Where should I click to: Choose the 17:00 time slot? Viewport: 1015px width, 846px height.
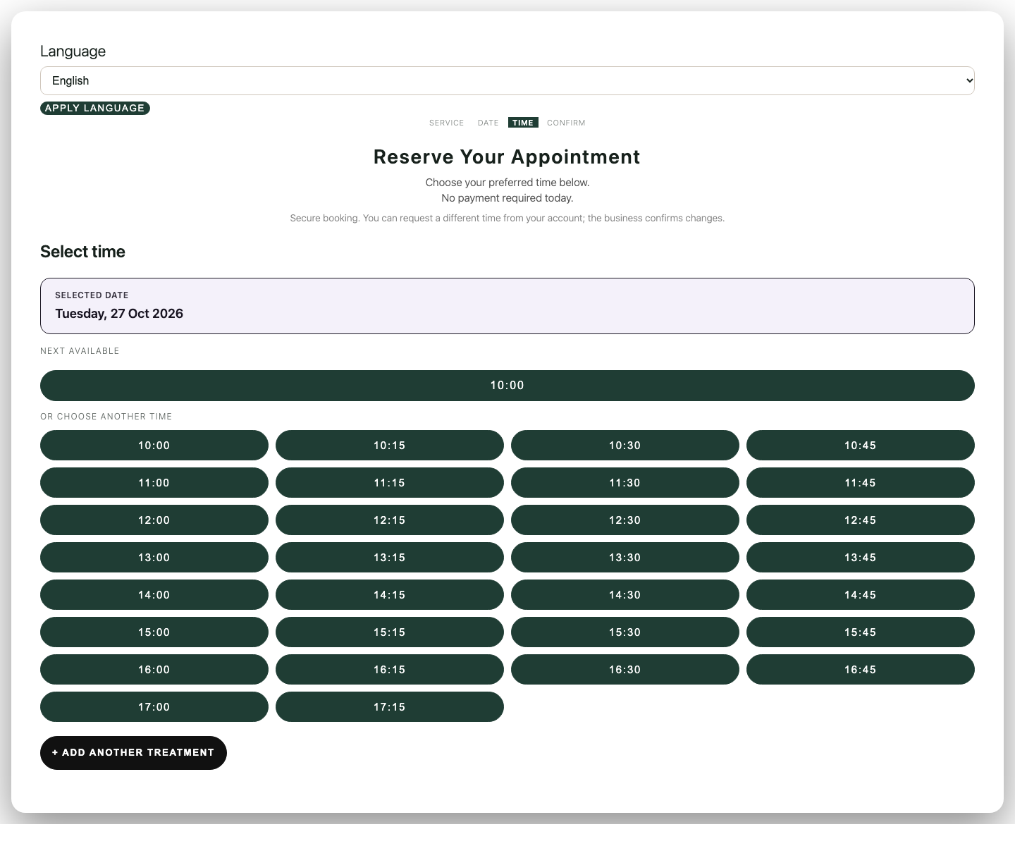click(154, 707)
